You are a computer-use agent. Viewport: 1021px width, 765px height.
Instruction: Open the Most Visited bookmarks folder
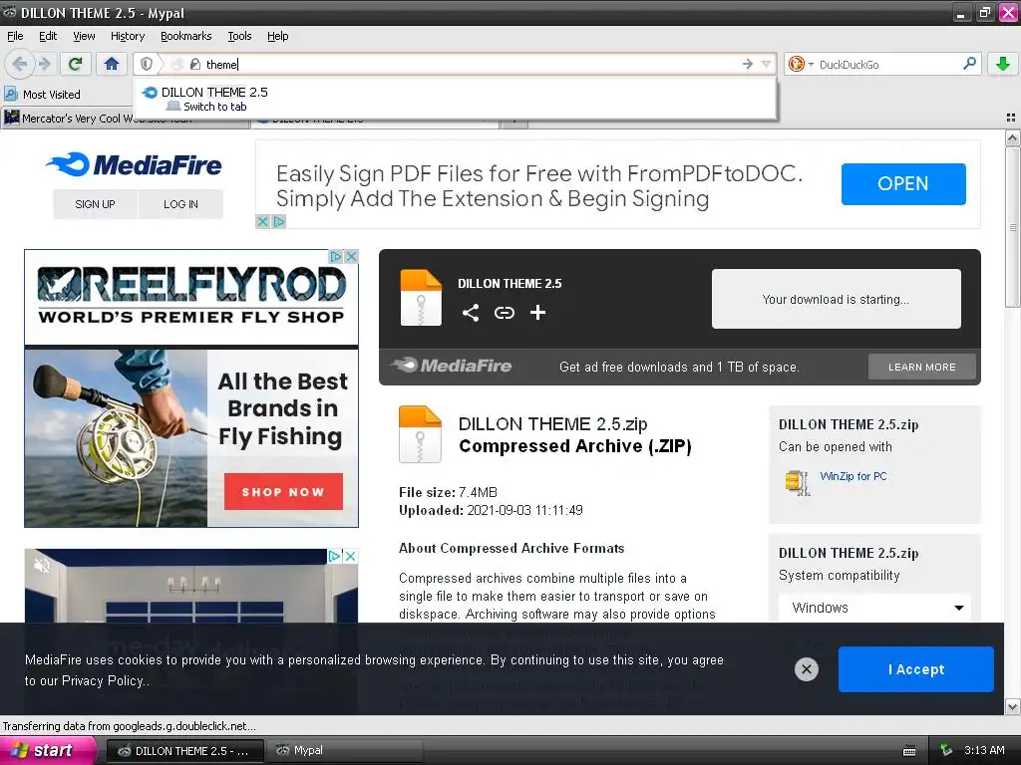point(42,95)
